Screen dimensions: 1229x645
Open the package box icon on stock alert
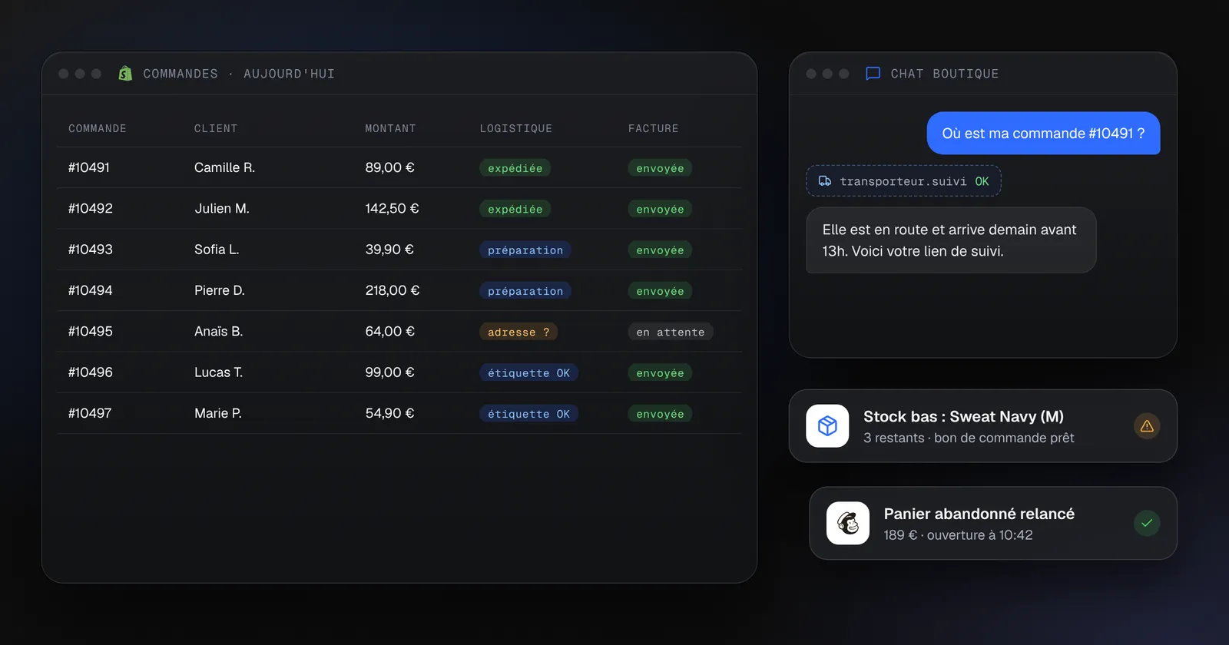point(827,425)
